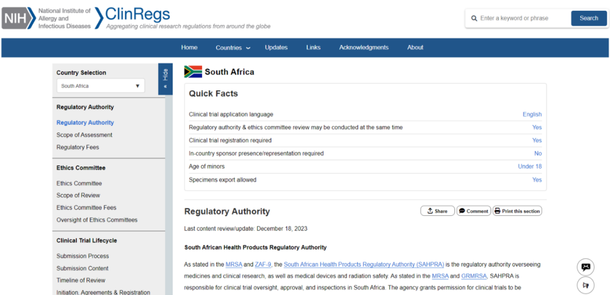Open the GRMRSA reference link

pos(474,276)
